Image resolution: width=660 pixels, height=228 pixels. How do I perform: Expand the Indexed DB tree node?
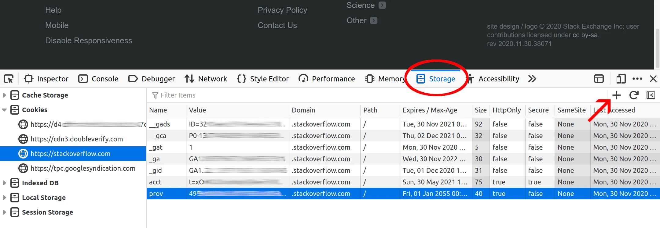[x=5, y=183]
